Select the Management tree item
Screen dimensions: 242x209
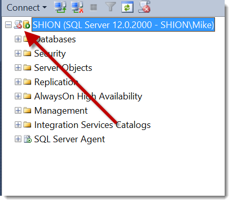click(x=61, y=111)
